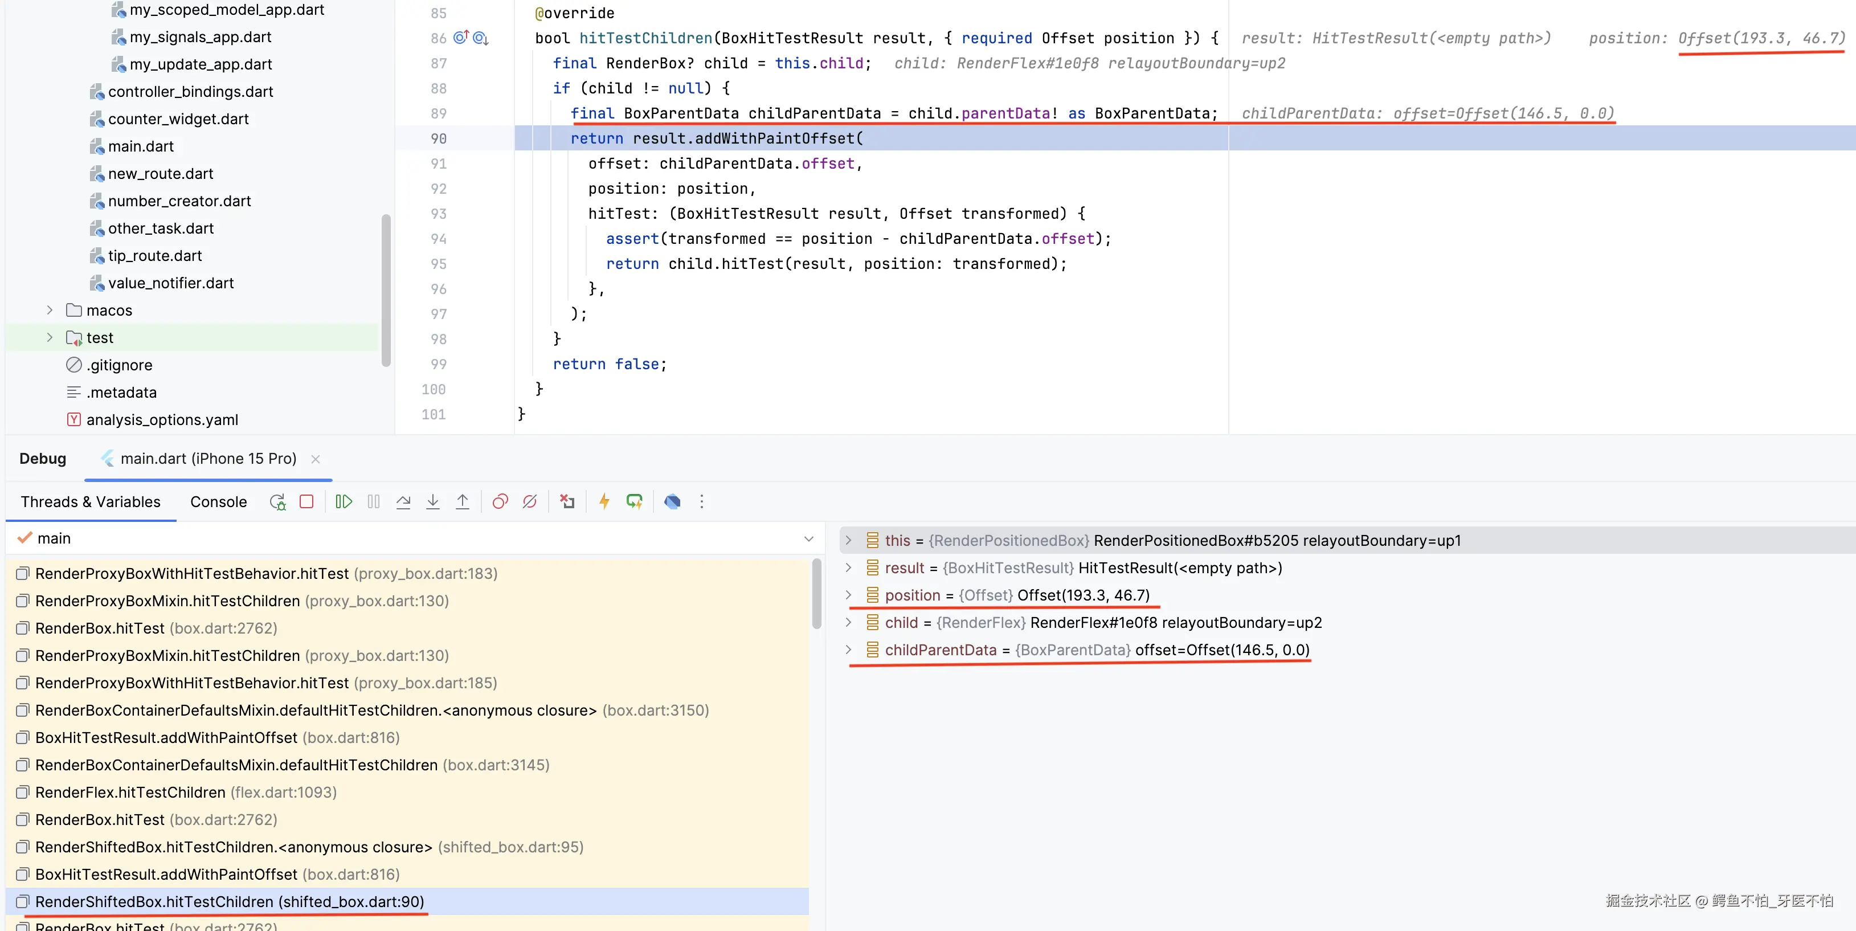Open View Breakpoints dialog
This screenshot has height=931, width=1856.
pyautogui.click(x=500, y=501)
